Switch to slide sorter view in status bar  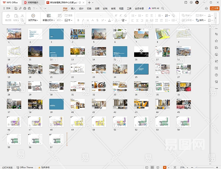pos(152,167)
